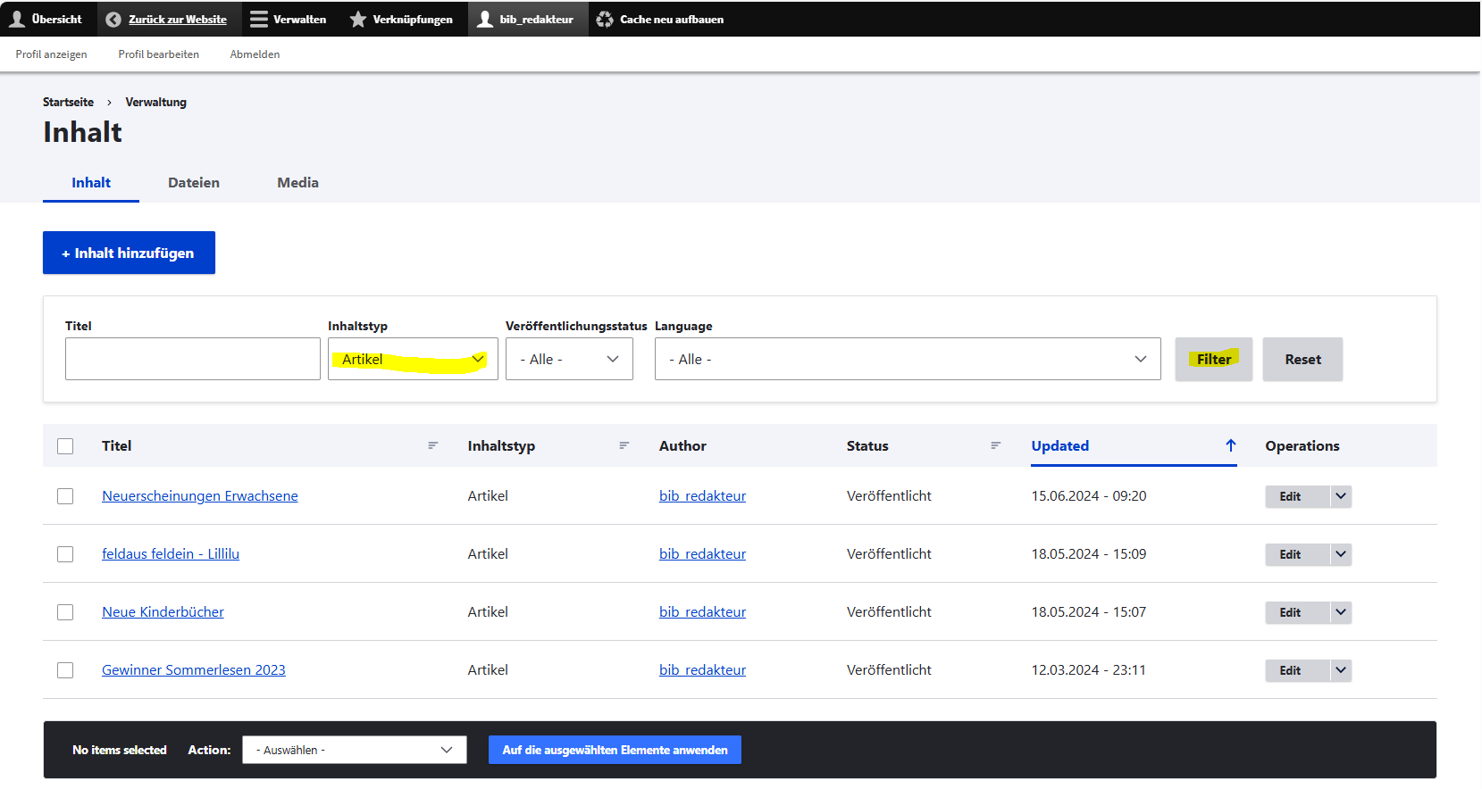Image resolution: width=1482 pixels, height=789 pixels.
Task: Check the box for feldaus feldein - Lillilu
Action: click(x=65, y=554)
